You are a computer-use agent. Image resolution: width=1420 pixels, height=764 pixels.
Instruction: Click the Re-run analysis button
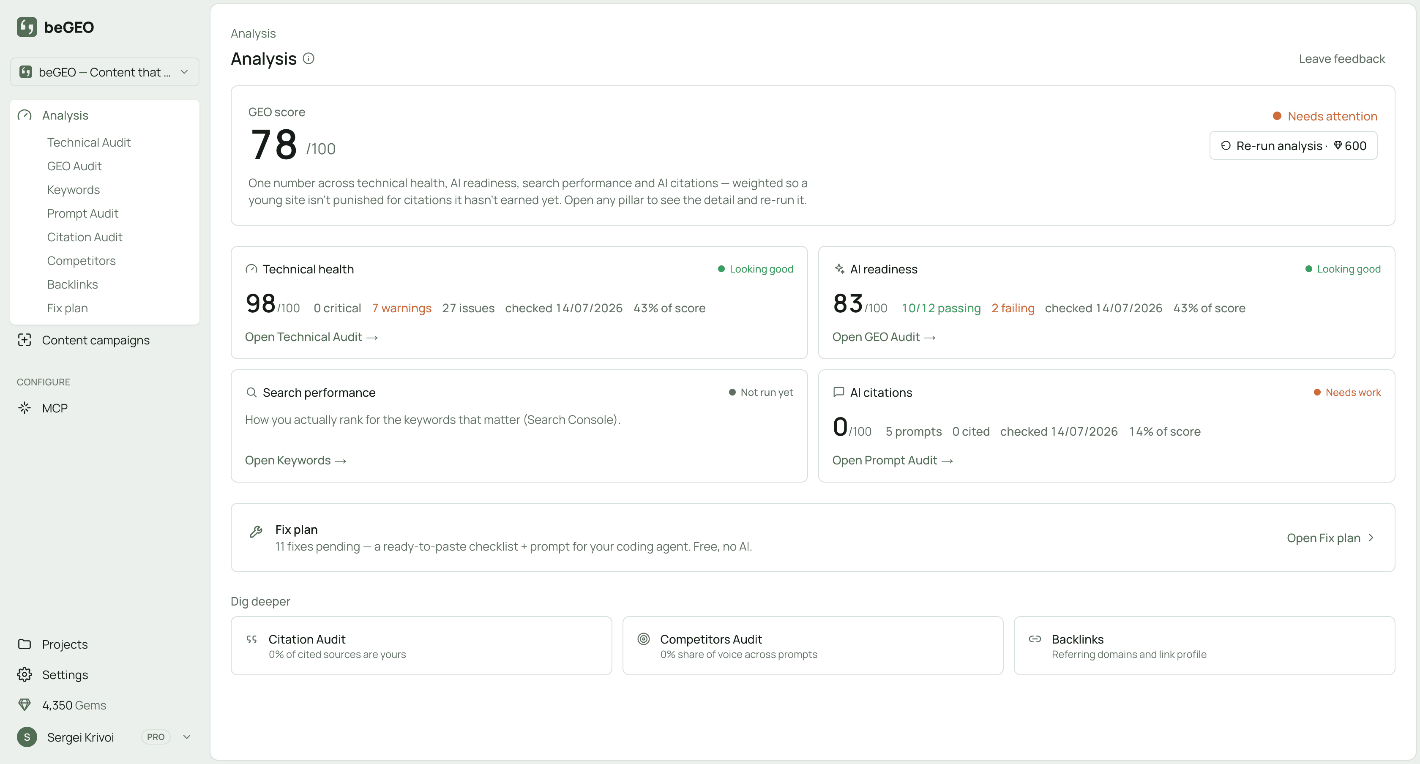coord(1293,145)
